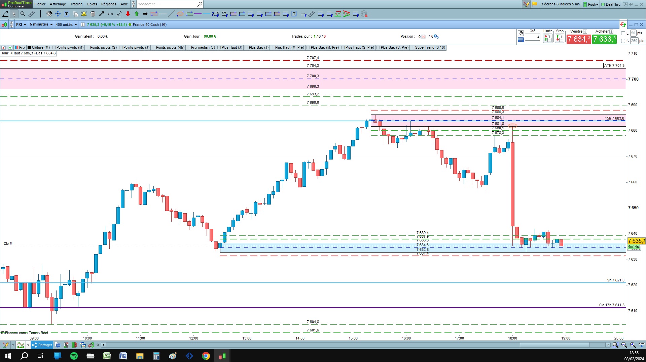Activate the magnifier zoom tool
This screenshot has width=646, height=362.
pos(23,14)
